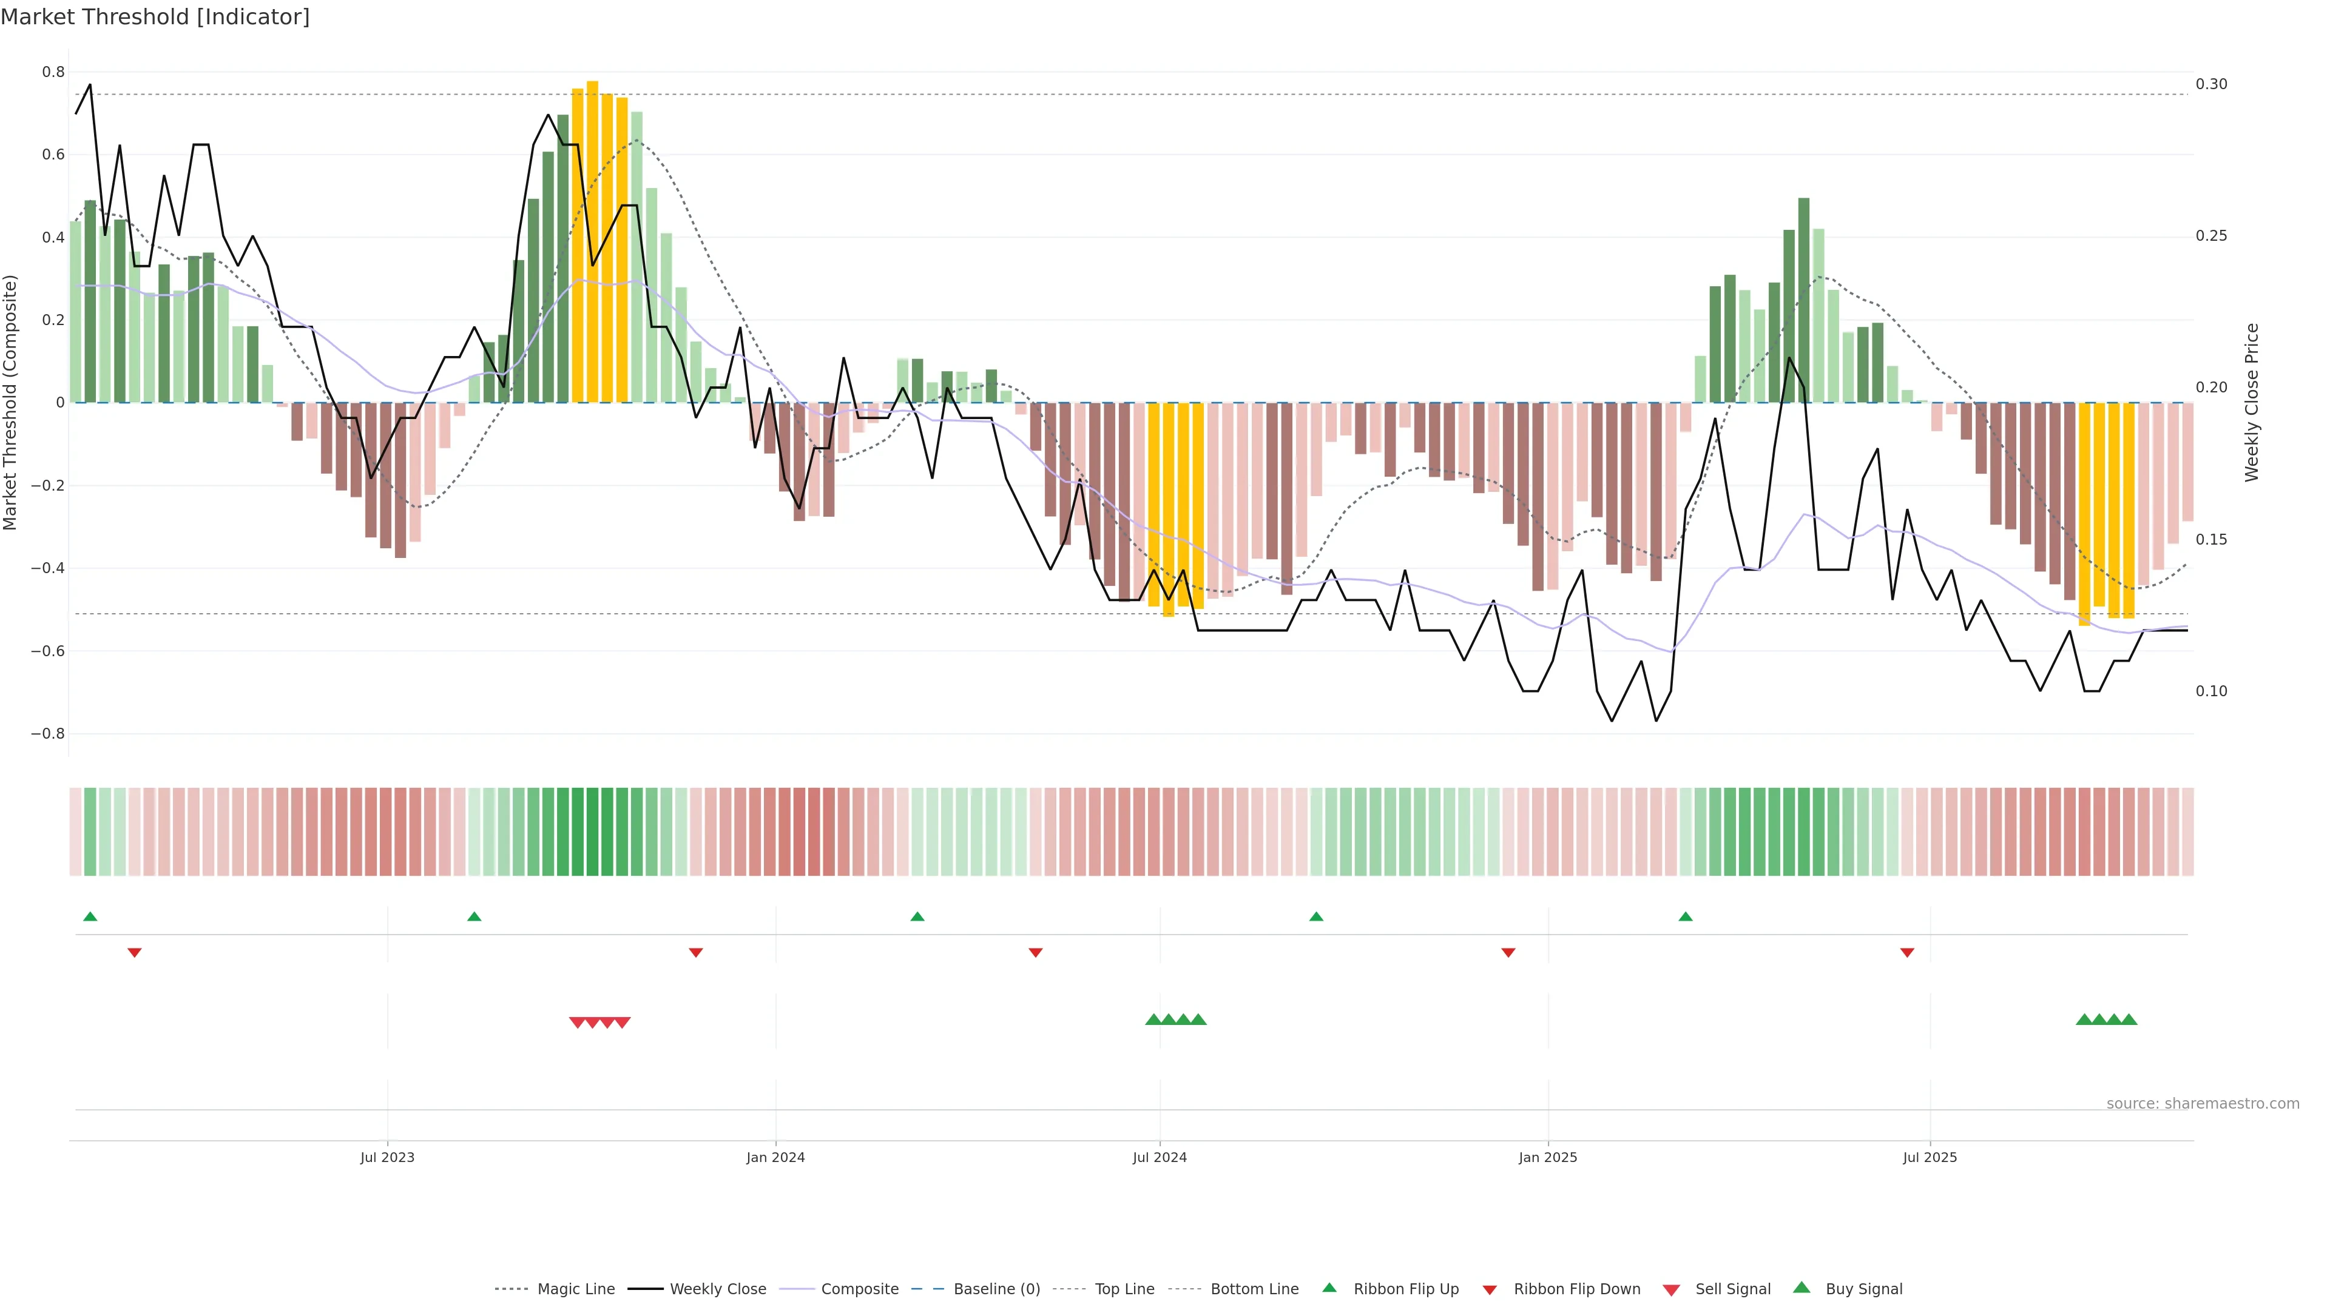This screenshot has width=2330, height=1310.
Task: Click the leftmost green Ribbon Flip Up marker
Action: [90, 917]
